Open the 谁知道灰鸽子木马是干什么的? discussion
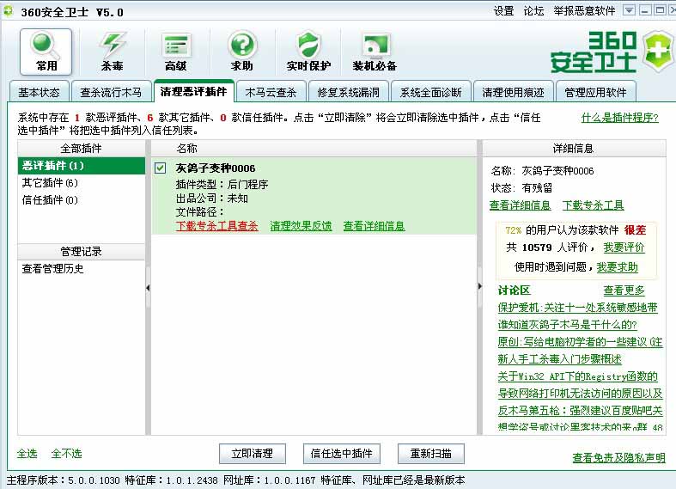676x489 pixels. 568,325
